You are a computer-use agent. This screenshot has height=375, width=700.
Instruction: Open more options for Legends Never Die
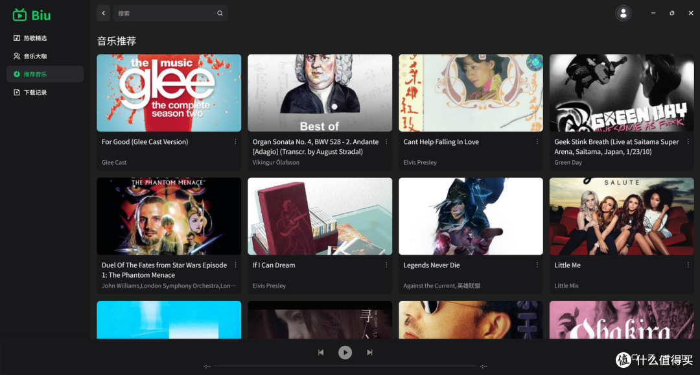[x=537, y=265]
